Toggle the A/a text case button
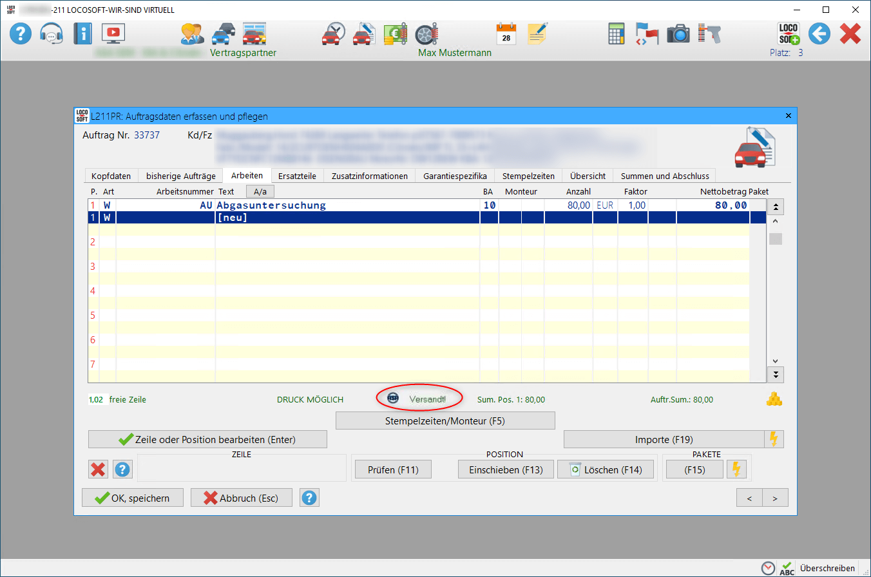The image size is (871, 577). pyautogui.click(x=260, y=192)
